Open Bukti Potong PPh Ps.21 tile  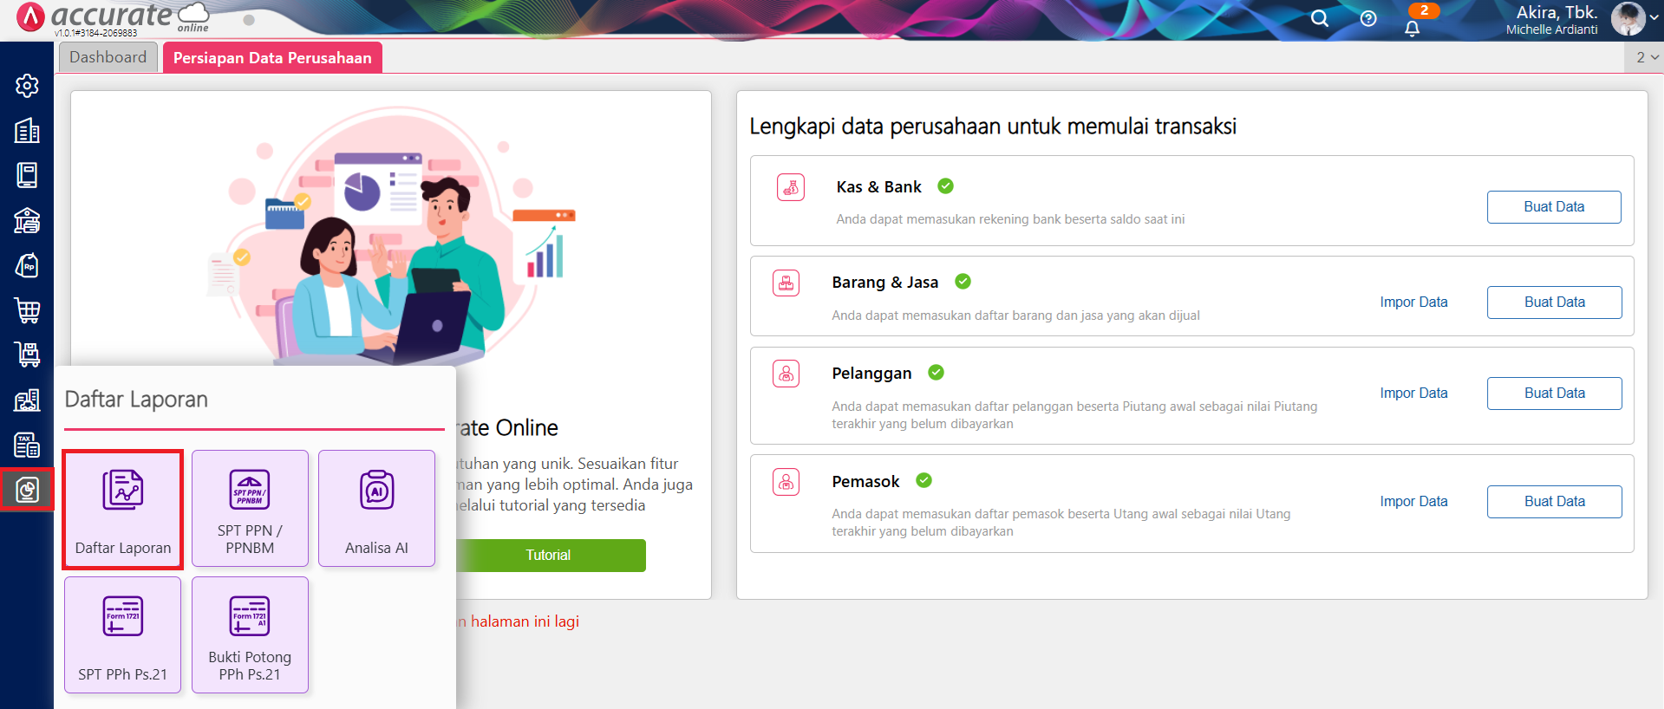click(250, 634)
